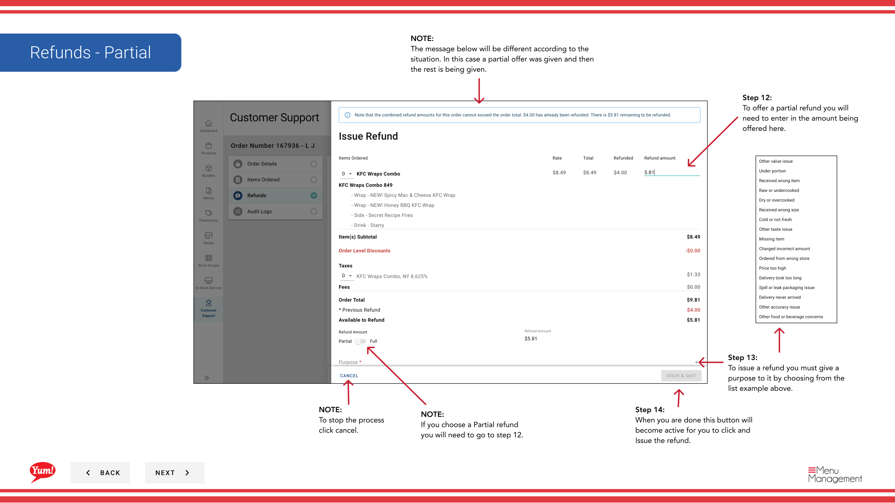895x503 pixels.
Task: Click the CANCEL button
Action: coord(349,376)
